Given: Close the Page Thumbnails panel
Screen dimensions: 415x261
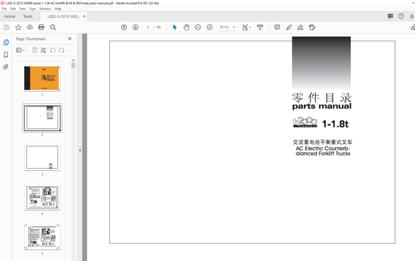Looking at the screenshot, I should 70,39.
